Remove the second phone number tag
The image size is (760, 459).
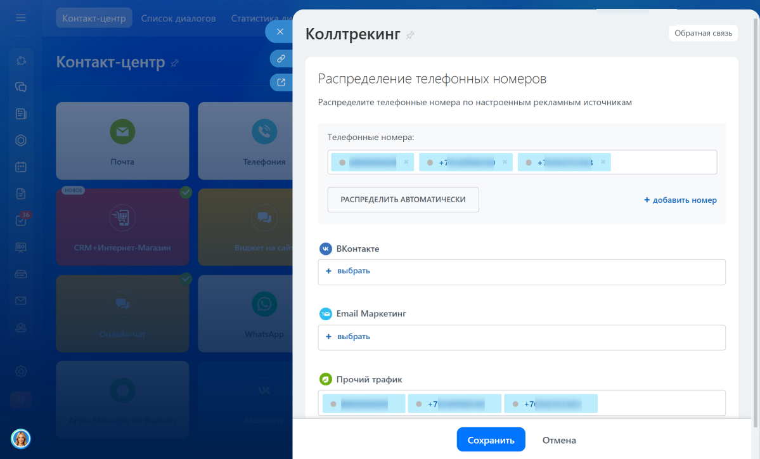505,162
